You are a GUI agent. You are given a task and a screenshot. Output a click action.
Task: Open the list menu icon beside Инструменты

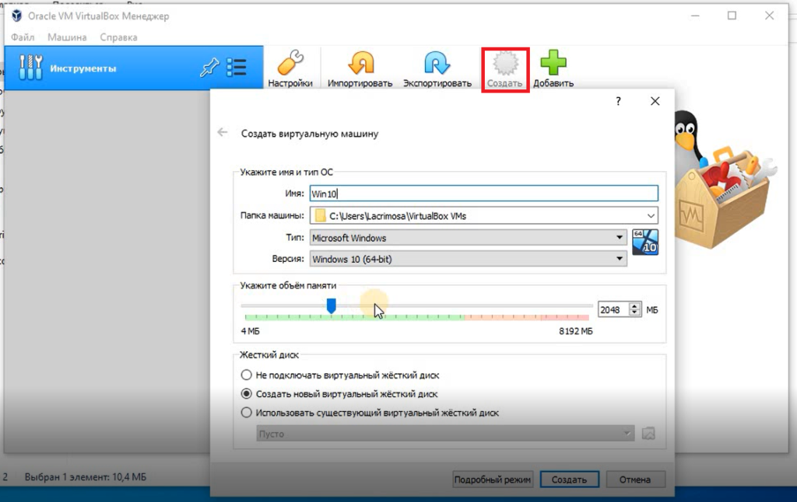pos(237,68)
